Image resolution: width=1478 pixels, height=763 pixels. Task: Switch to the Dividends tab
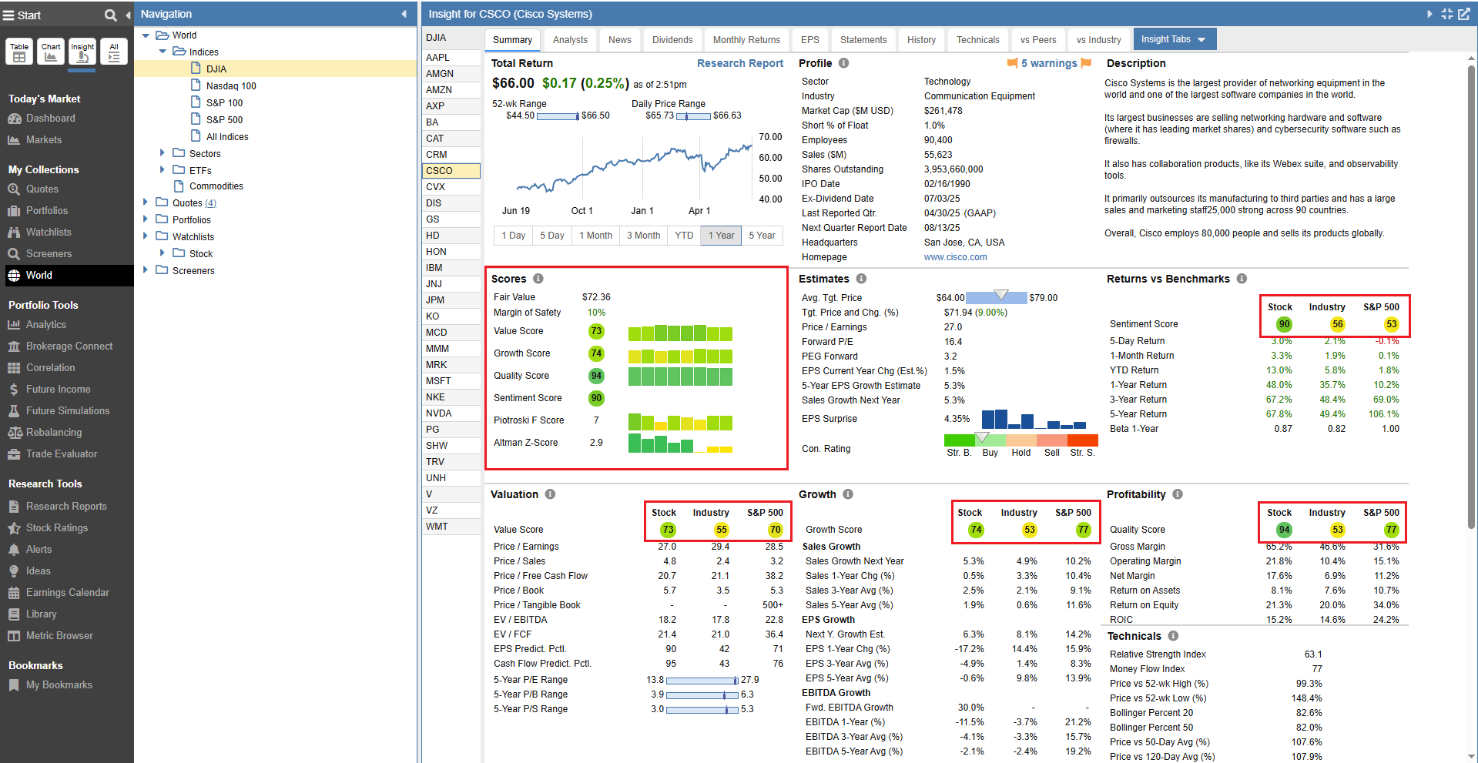[x=672, y=40]
